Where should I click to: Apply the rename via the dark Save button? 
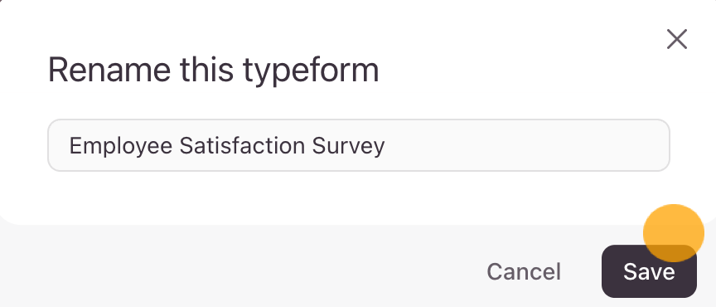(x=649, y=271)
